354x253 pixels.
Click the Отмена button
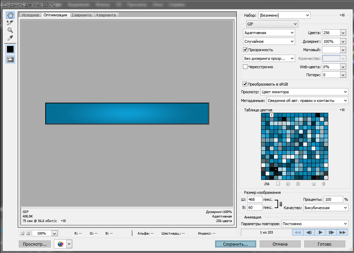pyautogui.click(x=280, y=244)
